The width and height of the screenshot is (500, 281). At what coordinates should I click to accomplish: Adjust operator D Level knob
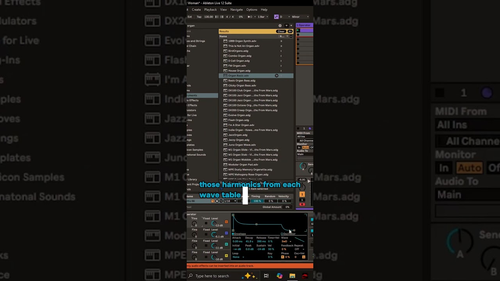pos(214,224)
